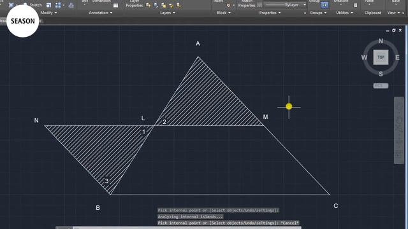The image size is (408, 229).
Task: Click the Offset icon in the Modify panel
Action: click(71, 5)
